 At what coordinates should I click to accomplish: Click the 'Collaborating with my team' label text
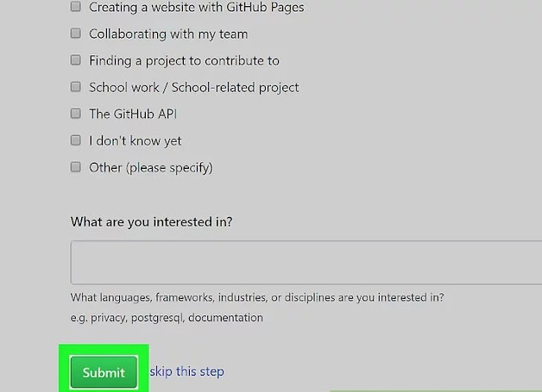coord(168,34)
